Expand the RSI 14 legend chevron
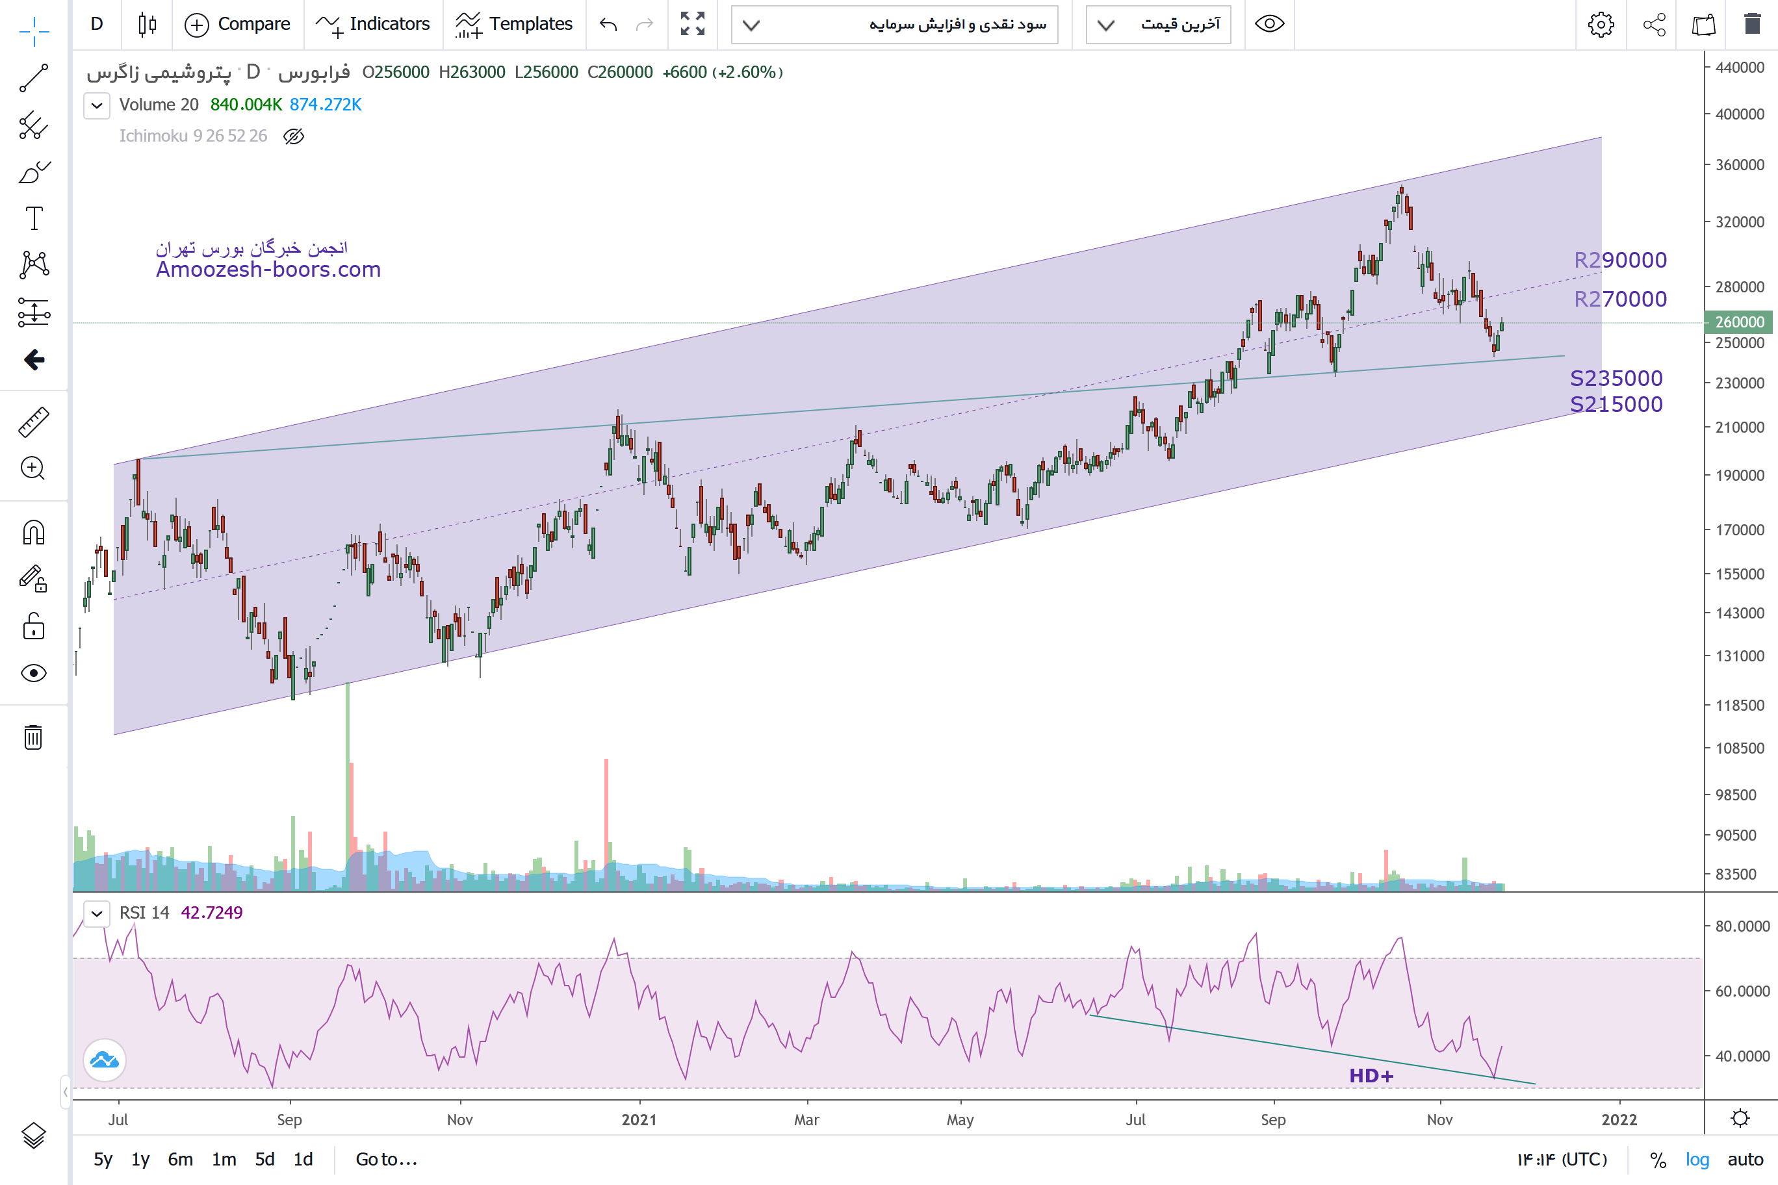The height and width of the screenshot is (1185, 1778). pos(97,913)
